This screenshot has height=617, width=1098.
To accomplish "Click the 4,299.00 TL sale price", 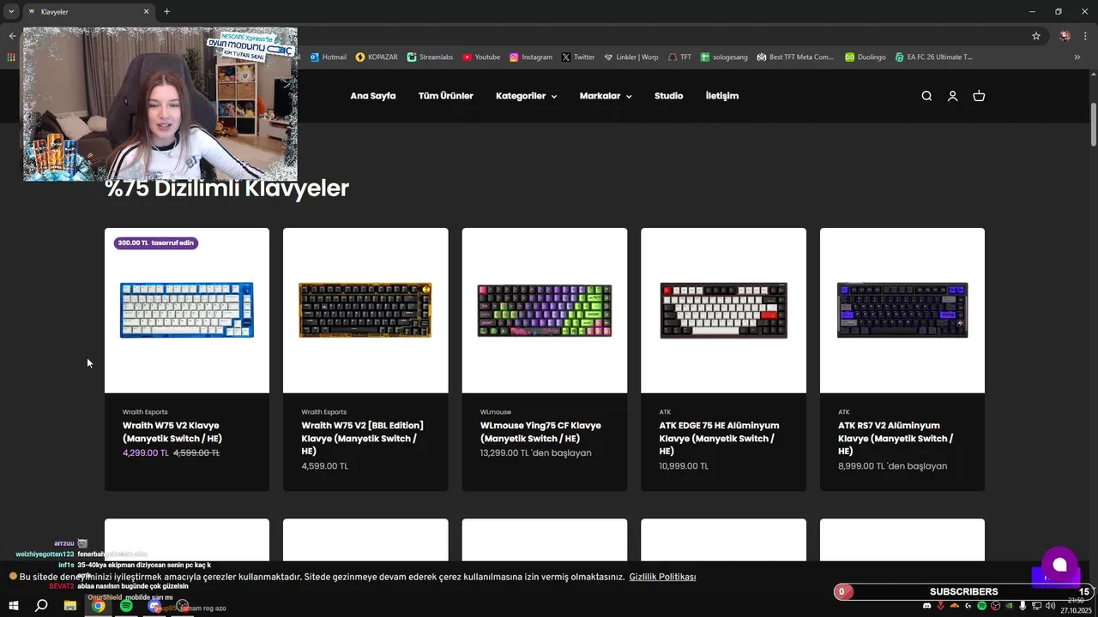I will [146, 453].
